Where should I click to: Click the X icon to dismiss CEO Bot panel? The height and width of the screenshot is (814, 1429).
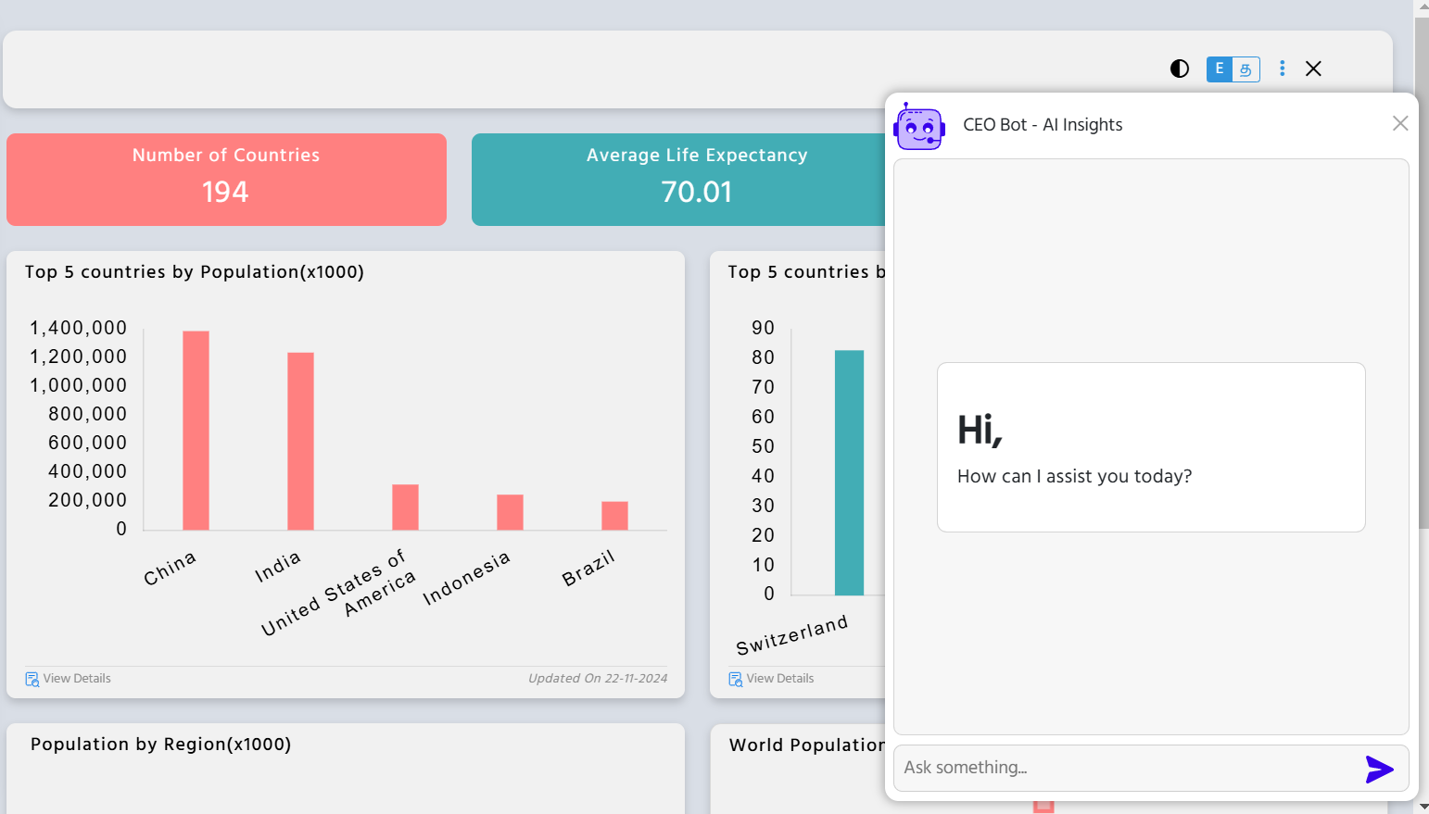(1400, 123)
